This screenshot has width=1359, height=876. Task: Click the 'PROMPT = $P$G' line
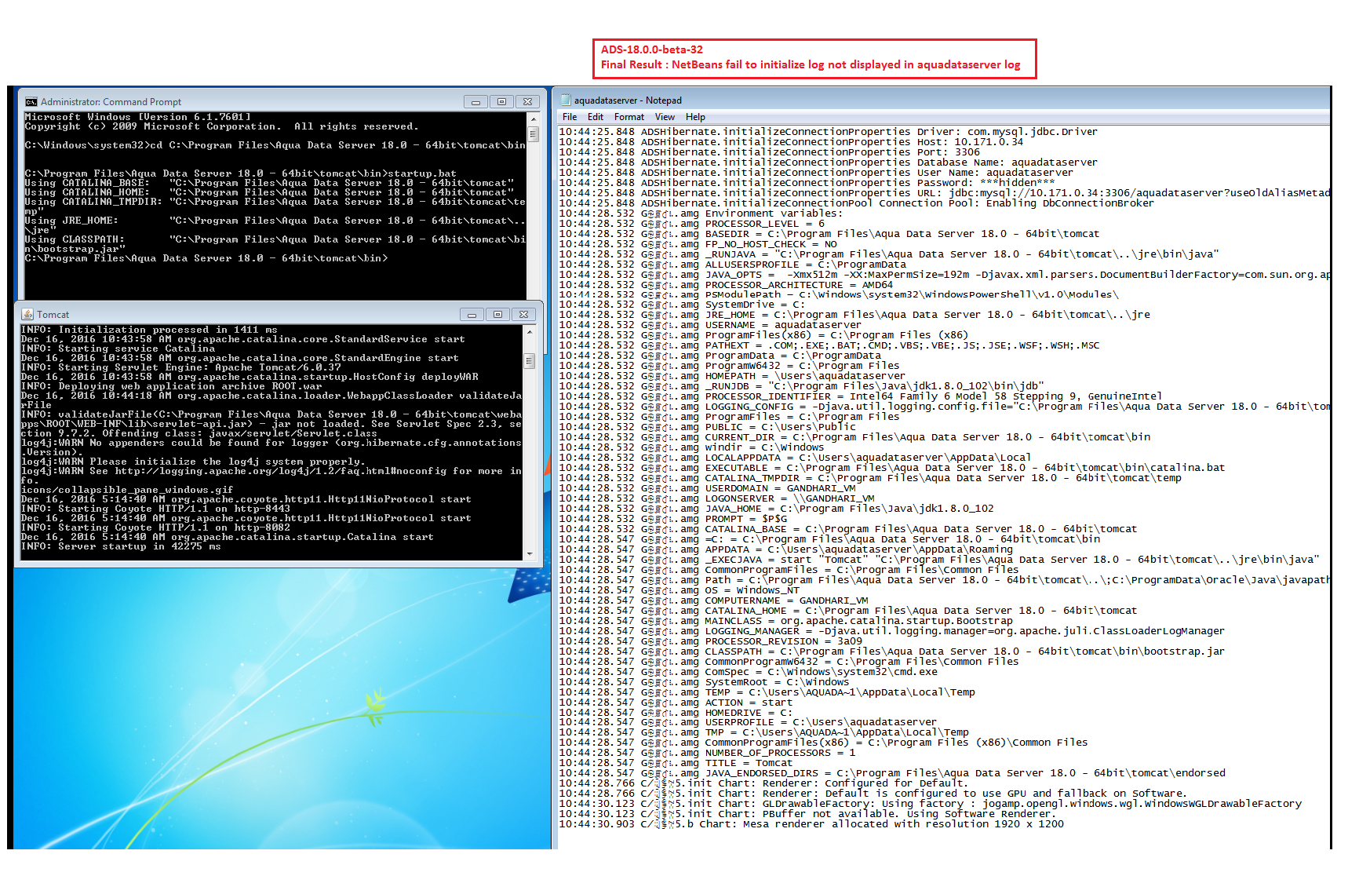672,519
